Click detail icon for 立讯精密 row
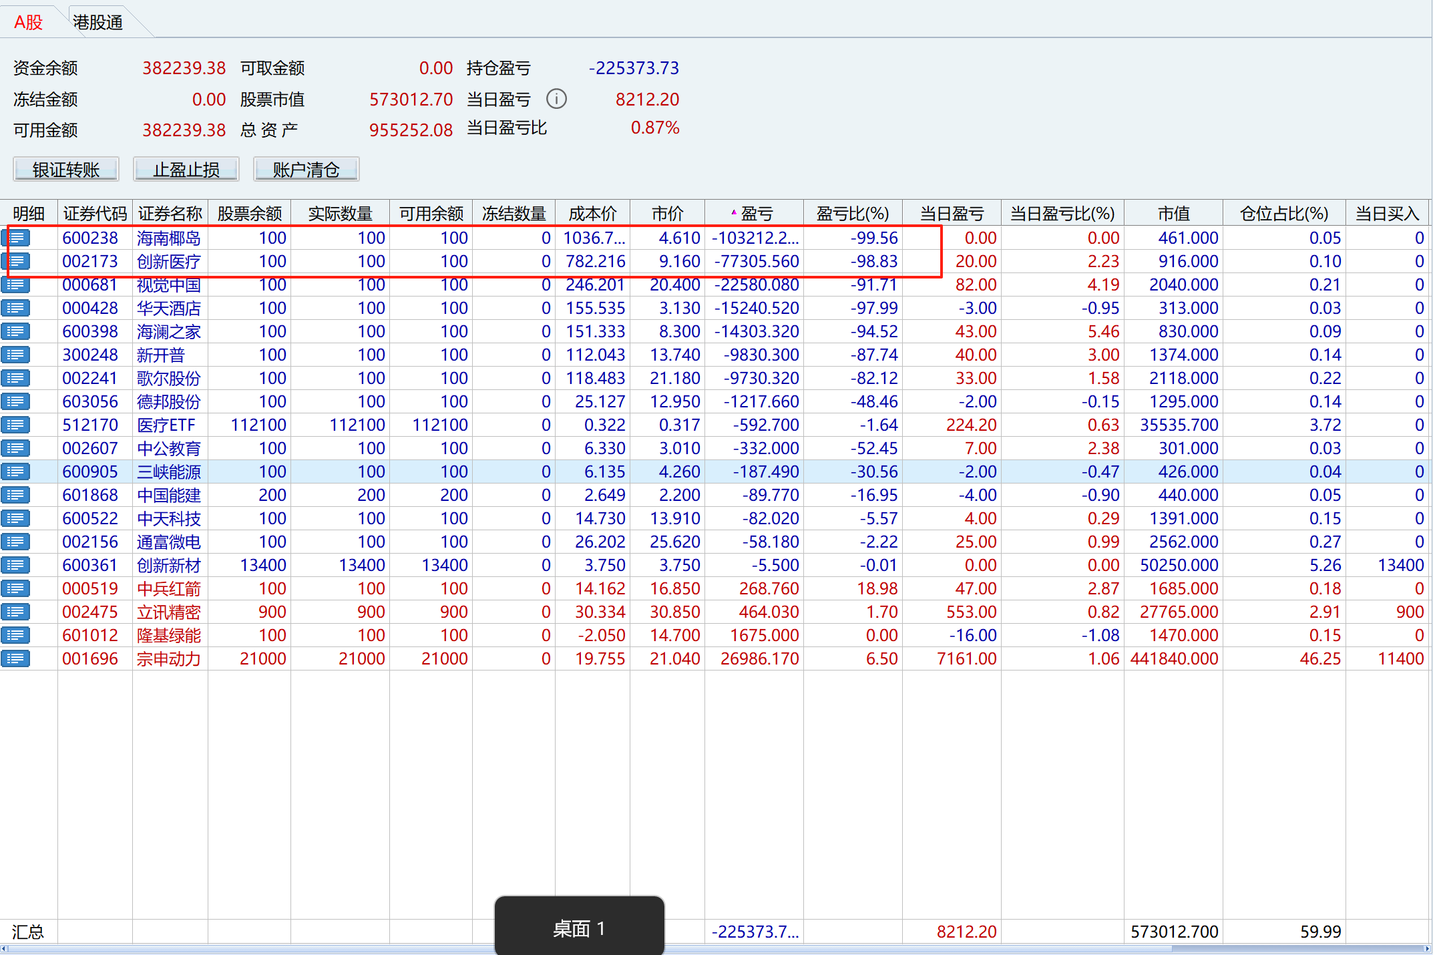This screenshot has width=1433, height=955. tap(15, 612)
